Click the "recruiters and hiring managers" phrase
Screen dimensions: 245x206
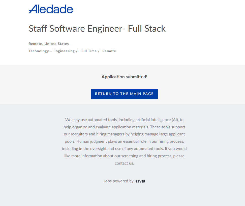coord(104,134)
